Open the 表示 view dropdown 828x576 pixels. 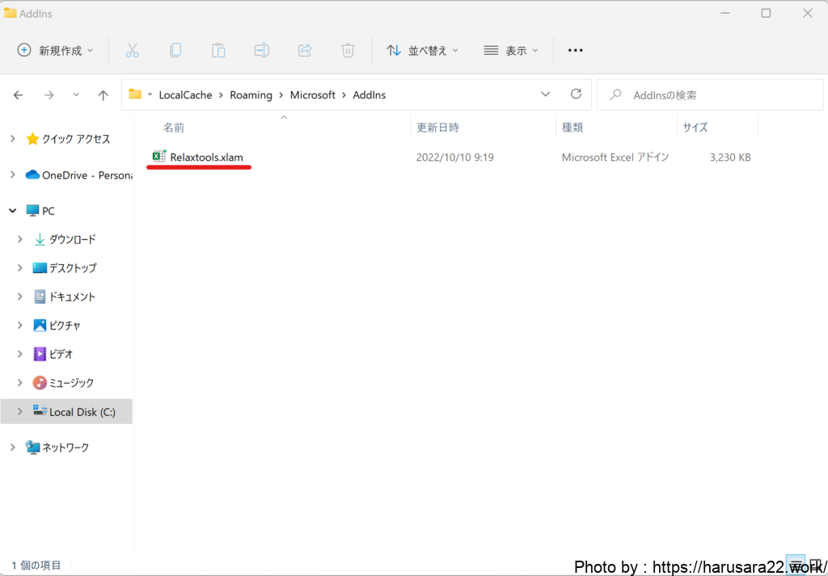(x=511, y=50)
